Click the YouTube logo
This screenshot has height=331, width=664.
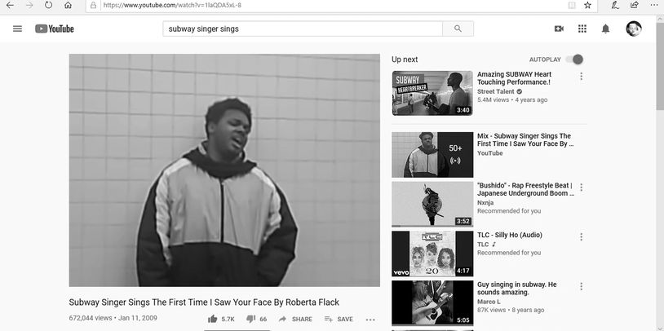[54, 29]
